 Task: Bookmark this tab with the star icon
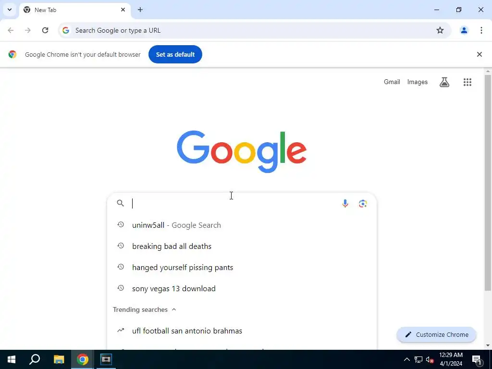[x=440, y=30]
